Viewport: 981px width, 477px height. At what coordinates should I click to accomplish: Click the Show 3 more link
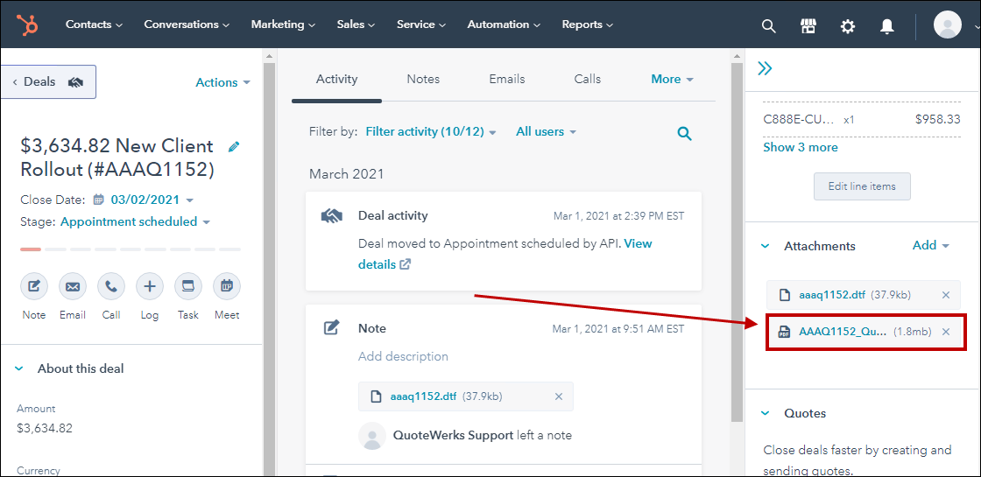point(800,147)
